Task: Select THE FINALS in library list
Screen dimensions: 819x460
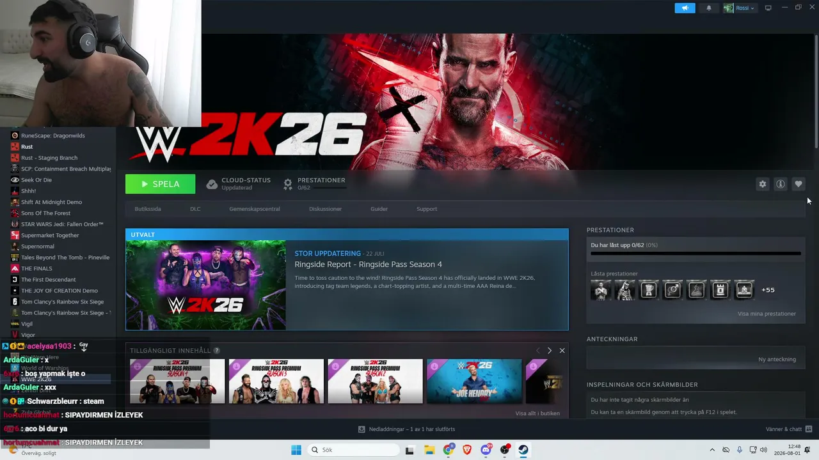Action: [x=36, y=268]
